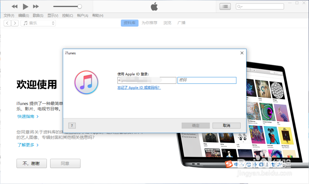Click the fast-forward next track icon
Viewport: 309px width, 184px height.
tap(36, 6)
